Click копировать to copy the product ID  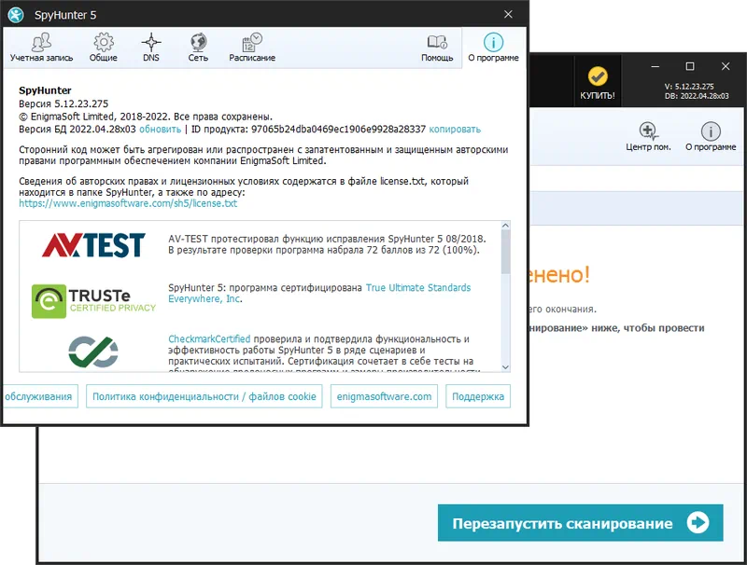click(x=455, y=130)
